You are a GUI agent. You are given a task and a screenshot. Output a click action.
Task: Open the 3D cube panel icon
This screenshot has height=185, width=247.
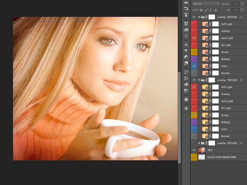click(186, 99)
